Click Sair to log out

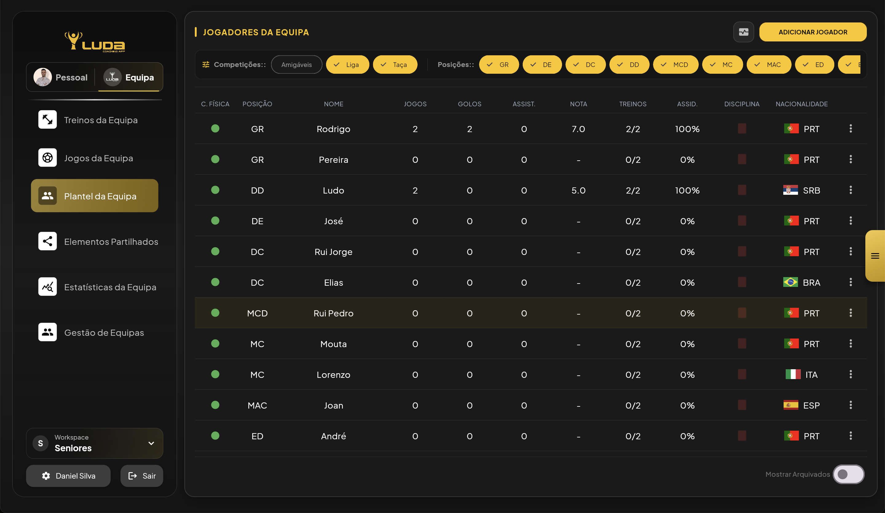(x=142, y=476)
